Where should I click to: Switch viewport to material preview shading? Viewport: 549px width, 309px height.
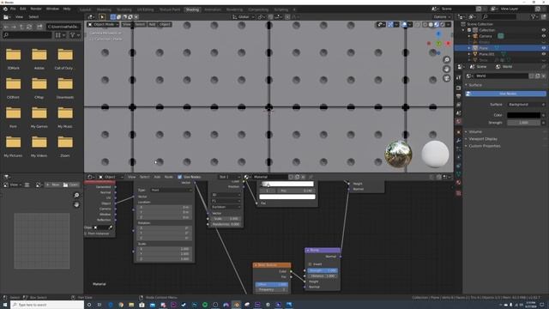click(x=437, y=25)
